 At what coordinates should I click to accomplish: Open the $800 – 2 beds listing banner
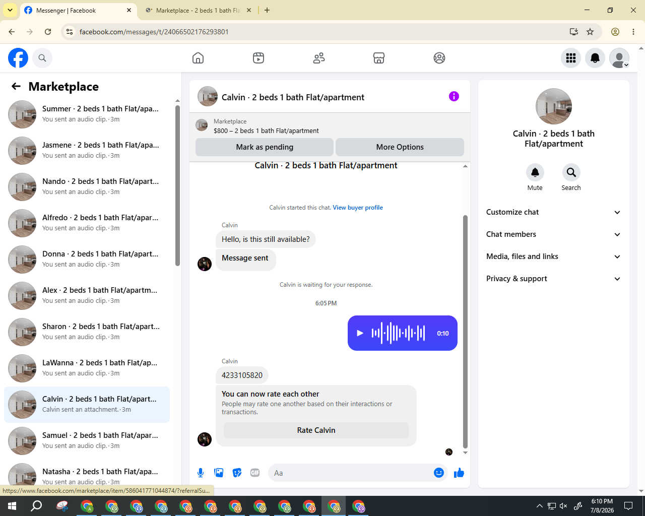point(330,126)
